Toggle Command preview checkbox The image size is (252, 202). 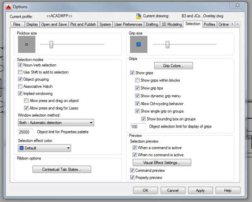pyautogui.click(x=132, y=170)
